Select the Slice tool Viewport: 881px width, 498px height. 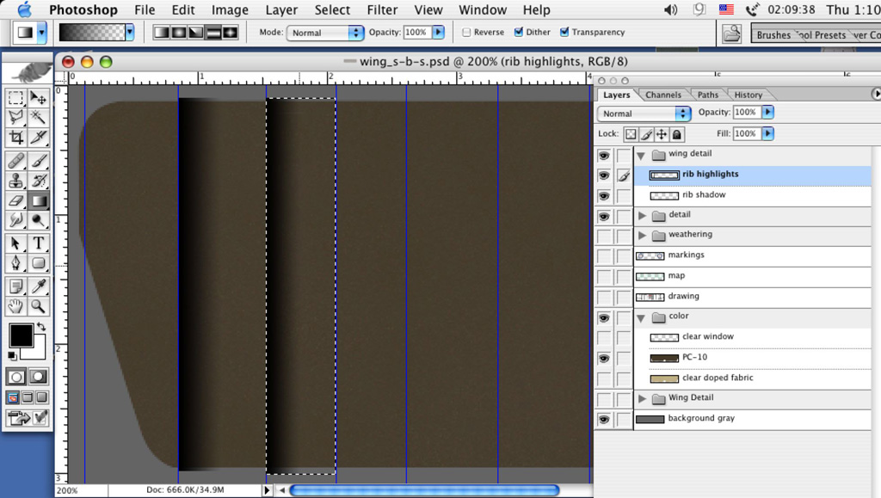(38, 137)
